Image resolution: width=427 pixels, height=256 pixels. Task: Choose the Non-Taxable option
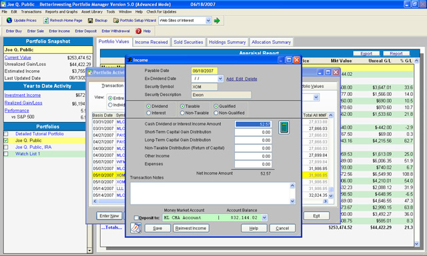(182, 113)
